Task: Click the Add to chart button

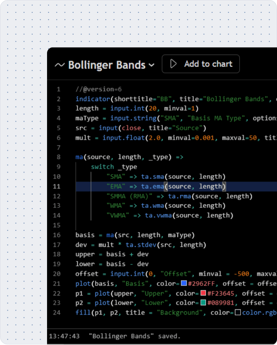Action: click(201, 64)
